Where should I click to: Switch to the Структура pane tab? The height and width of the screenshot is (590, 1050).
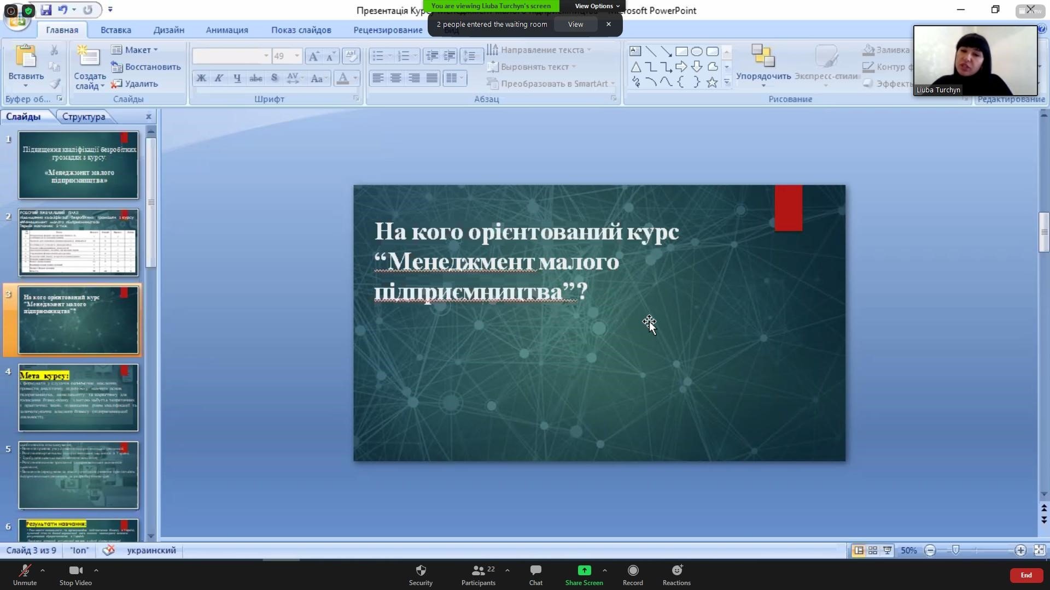pos(84,116)
